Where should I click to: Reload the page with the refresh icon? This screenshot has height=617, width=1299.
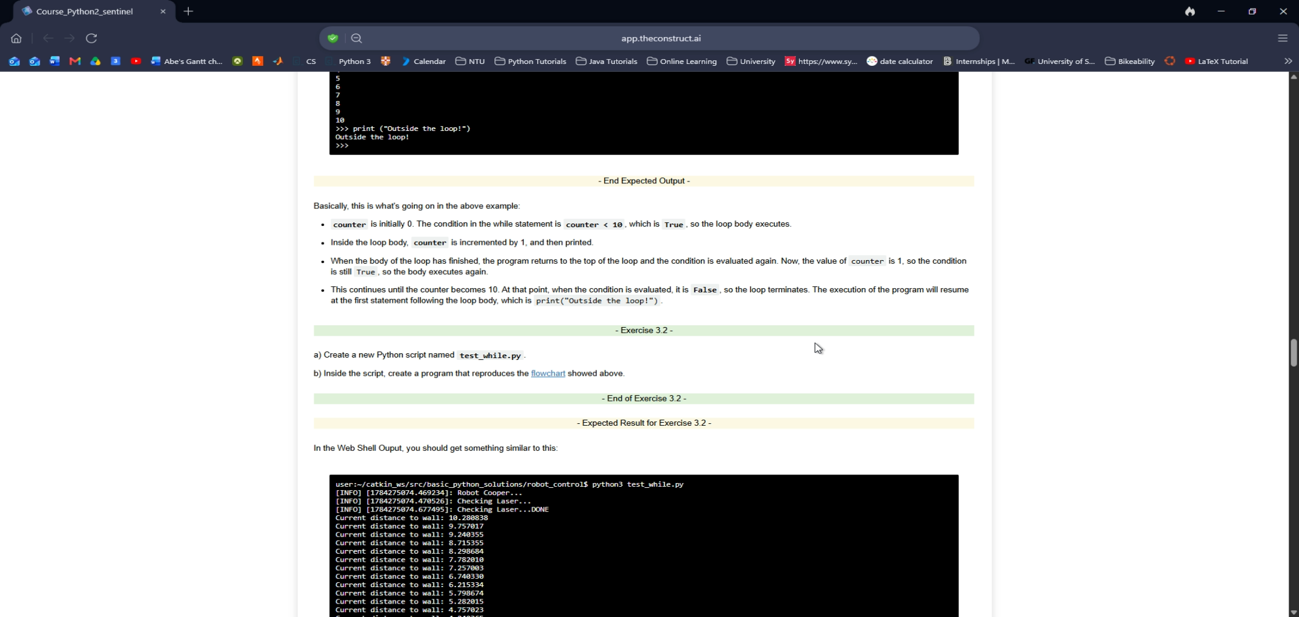coord(91,38)
